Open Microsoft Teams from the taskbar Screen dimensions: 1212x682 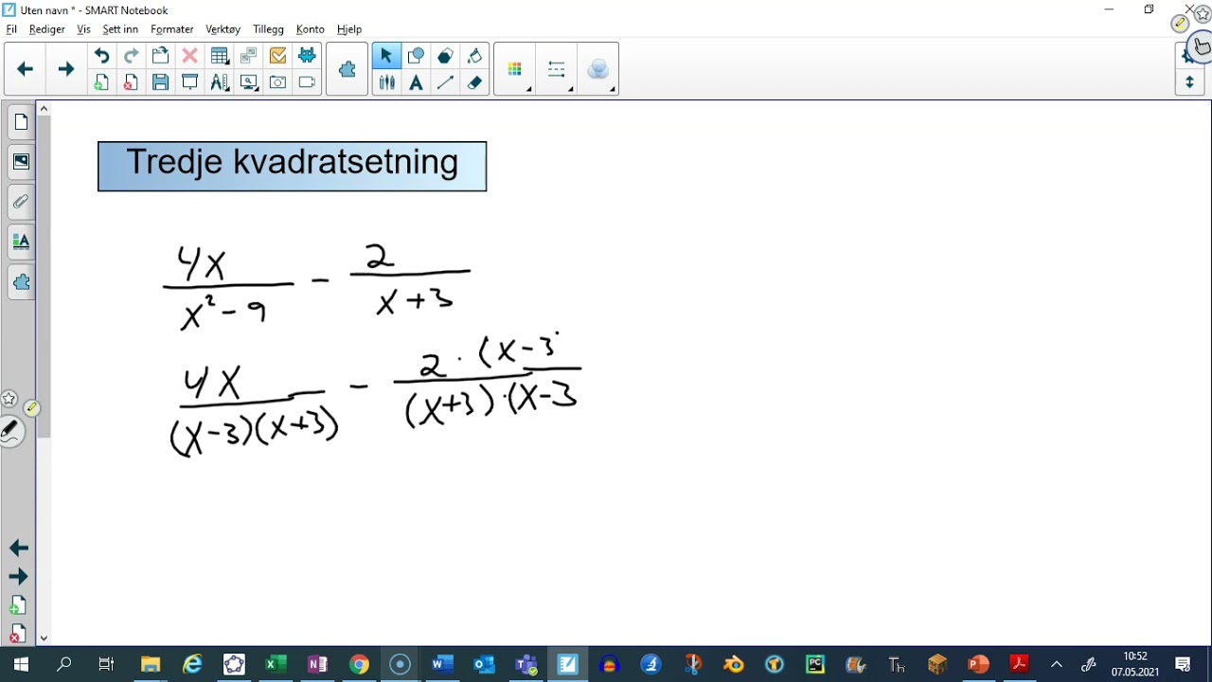coord(526,664)
